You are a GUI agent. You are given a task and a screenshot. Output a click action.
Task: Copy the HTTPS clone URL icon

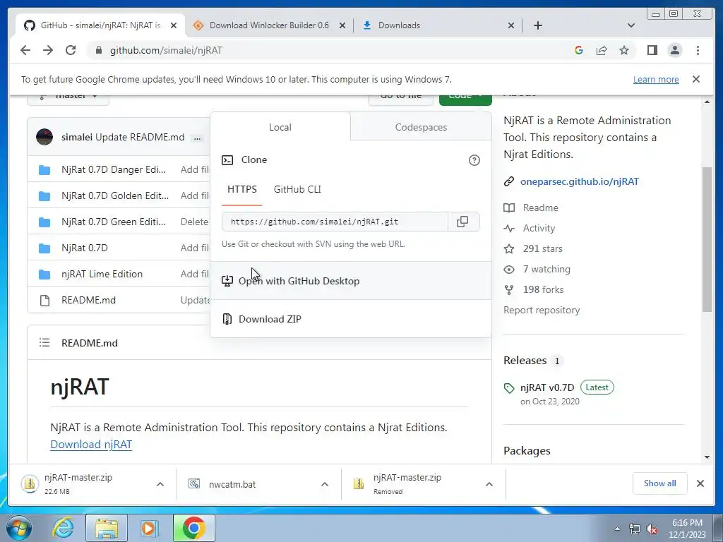tap(462, 222)
